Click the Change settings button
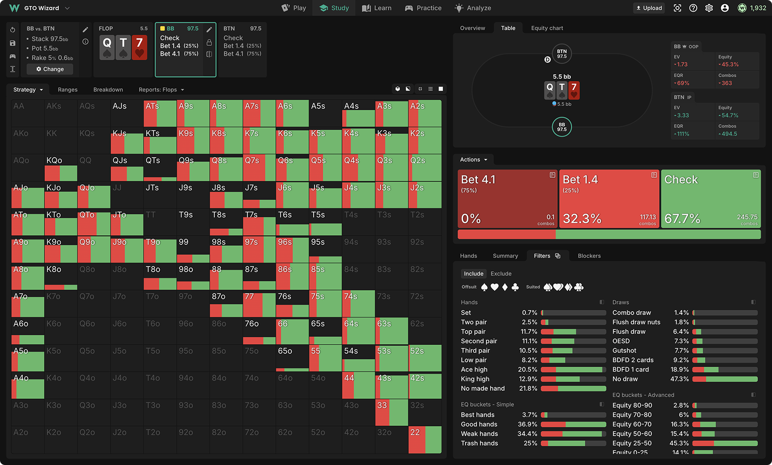 50,69
